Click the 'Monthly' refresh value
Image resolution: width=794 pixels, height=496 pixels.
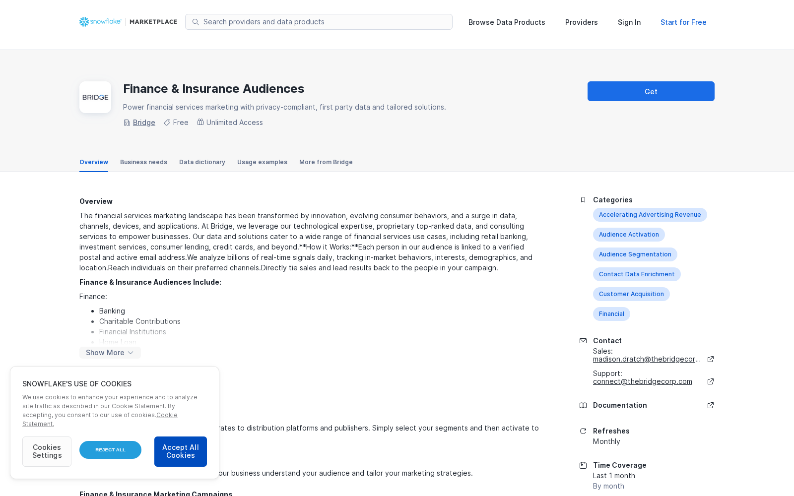tap(606, 441)
